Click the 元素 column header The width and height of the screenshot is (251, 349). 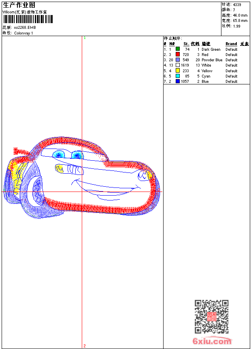[x=245, y=44]
